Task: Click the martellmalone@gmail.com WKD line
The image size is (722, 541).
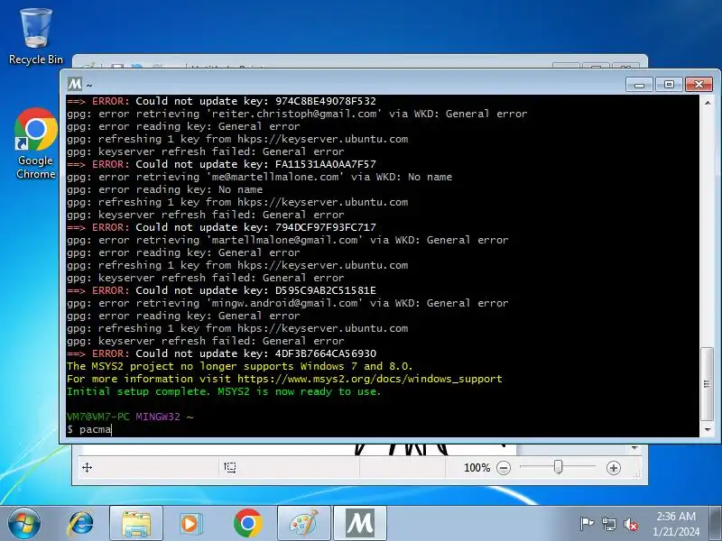Action: [287, 240]
